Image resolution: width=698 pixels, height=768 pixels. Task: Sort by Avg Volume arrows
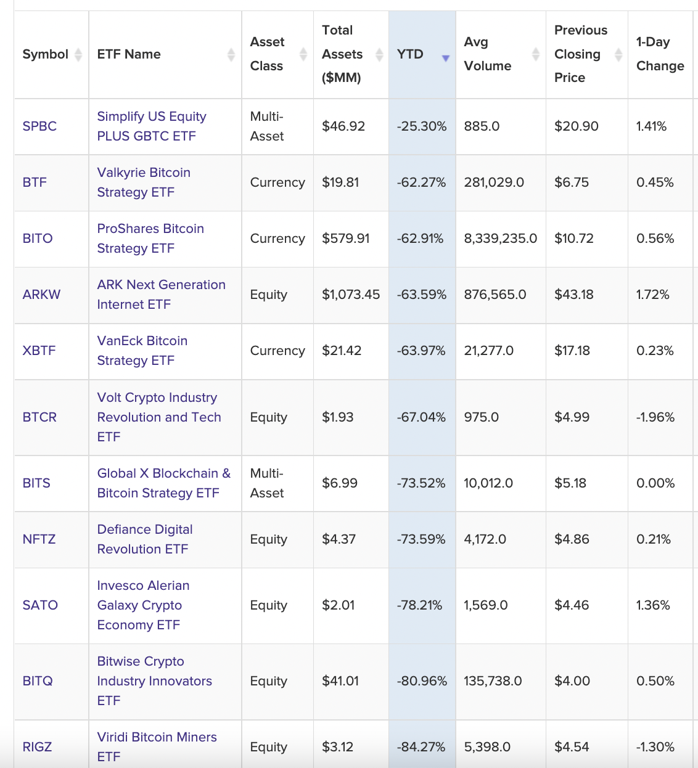pos(535,54)
